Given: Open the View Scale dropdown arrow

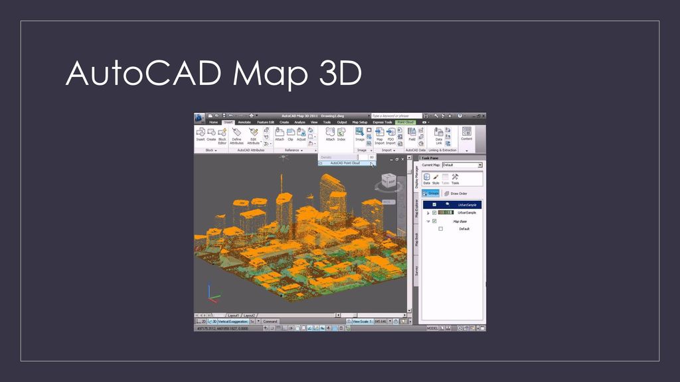Looking at the screenshot, I should (390, 322).
